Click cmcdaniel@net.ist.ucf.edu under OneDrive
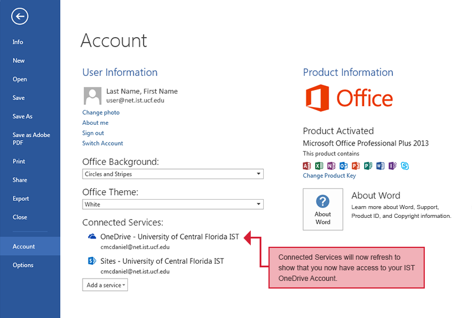The width and height of the screenshot is (472, 318). coord(135,247)
